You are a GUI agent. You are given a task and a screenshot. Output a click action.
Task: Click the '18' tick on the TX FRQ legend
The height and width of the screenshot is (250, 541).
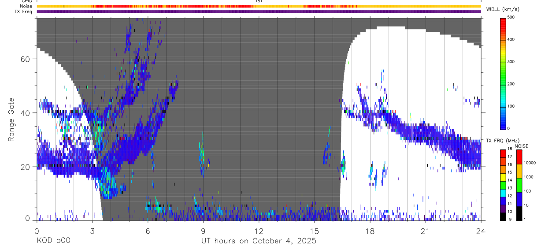click(x=510, y=149)
